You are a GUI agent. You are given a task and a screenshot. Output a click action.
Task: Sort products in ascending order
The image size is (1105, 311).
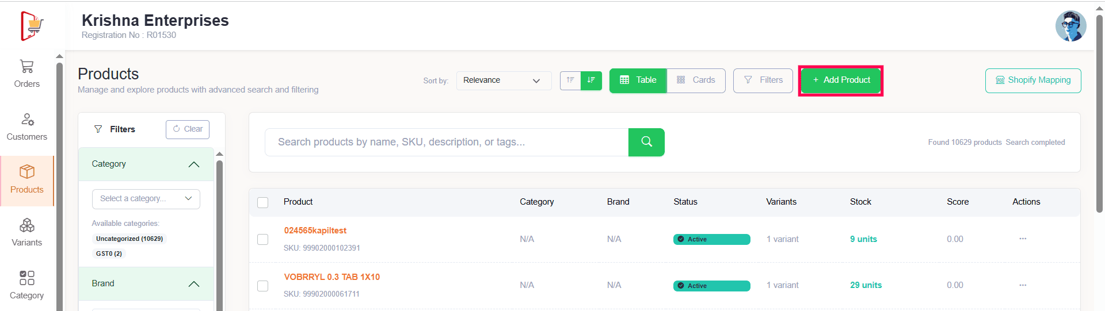pos(570,80)
